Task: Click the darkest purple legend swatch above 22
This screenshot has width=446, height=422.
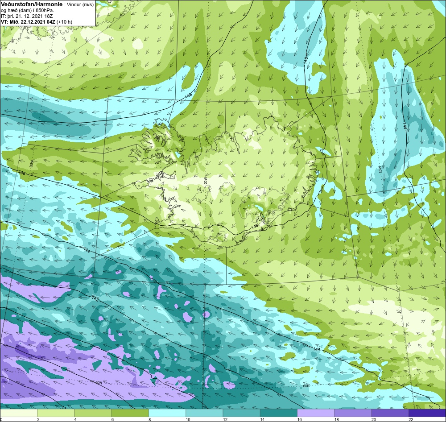Action: pyautogui.click(x=427, y=413)
